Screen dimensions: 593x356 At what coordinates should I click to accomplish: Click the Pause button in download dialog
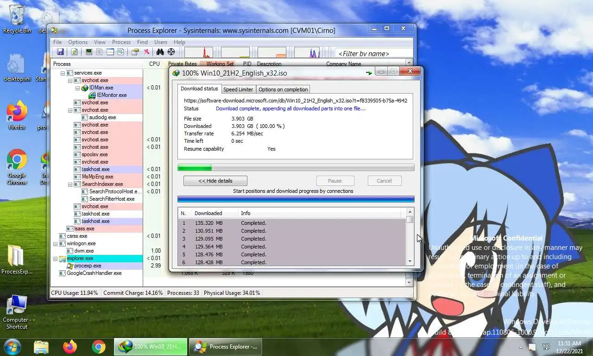[x=335, y=181]
